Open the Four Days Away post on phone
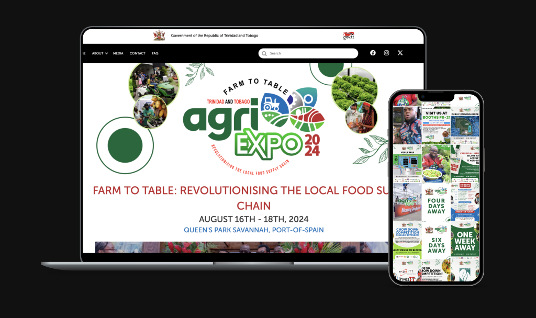The width and height of the screenshot is (536, 318). (x=436, y=202)
